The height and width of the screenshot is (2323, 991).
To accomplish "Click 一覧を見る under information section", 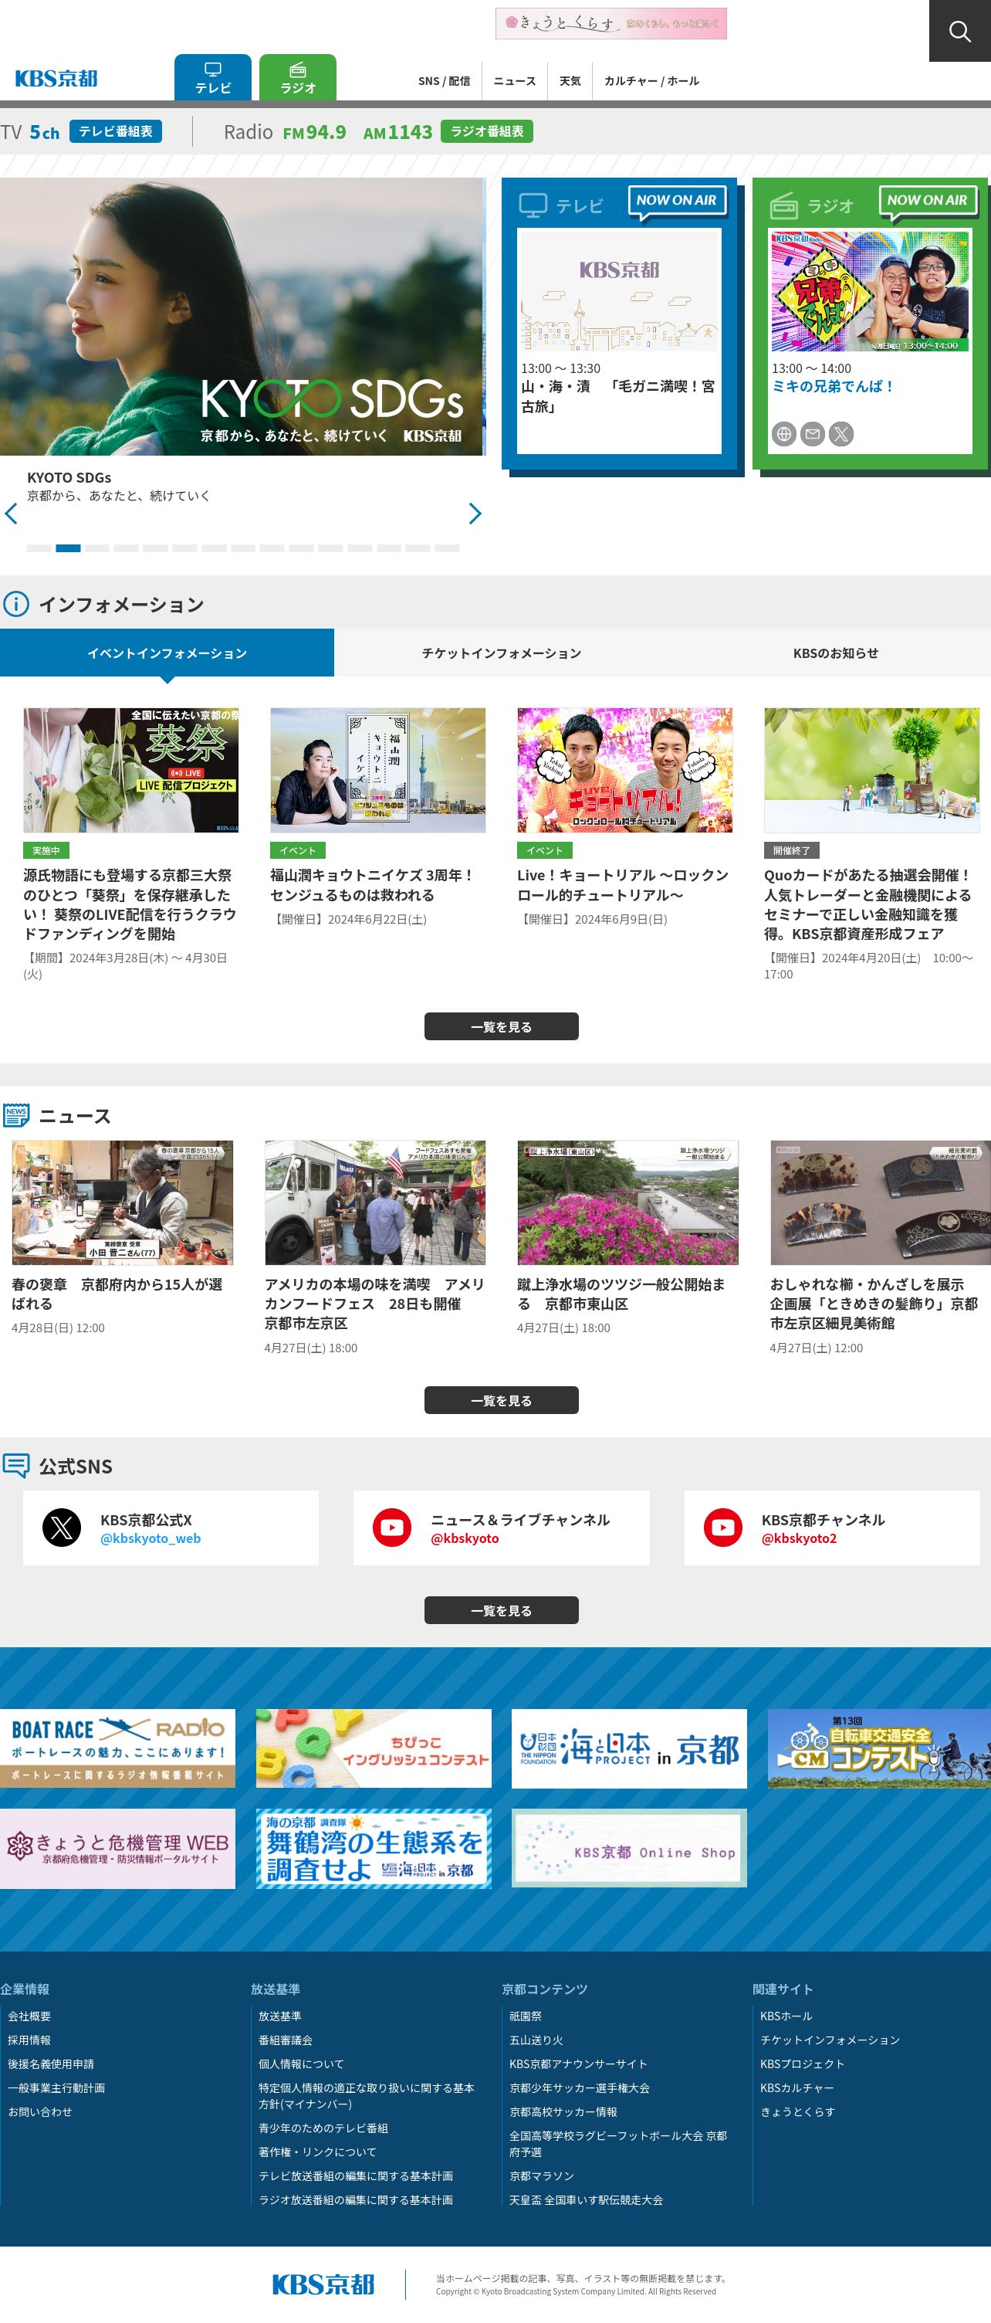I will pyautogui.click(x=501, y=1026).
